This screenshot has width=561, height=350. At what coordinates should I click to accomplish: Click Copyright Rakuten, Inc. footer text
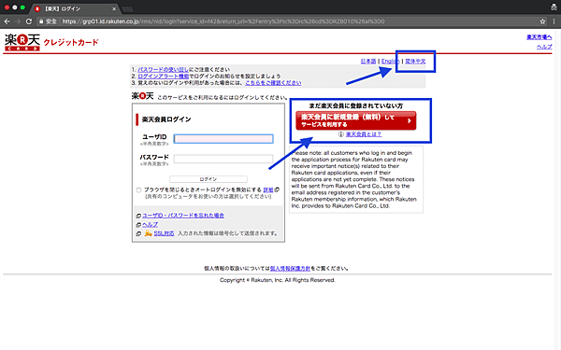coord(278,280)
